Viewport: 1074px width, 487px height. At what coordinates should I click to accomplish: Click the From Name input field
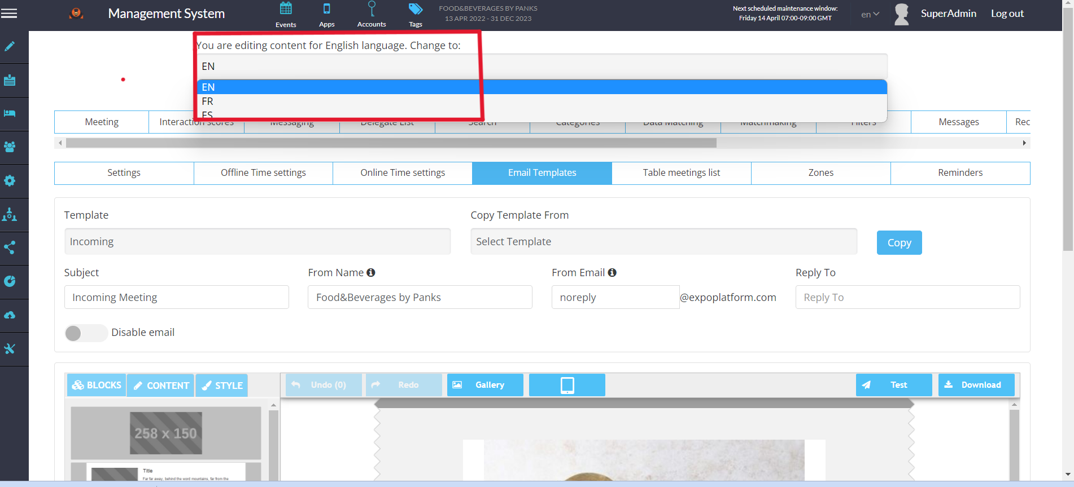420,297
